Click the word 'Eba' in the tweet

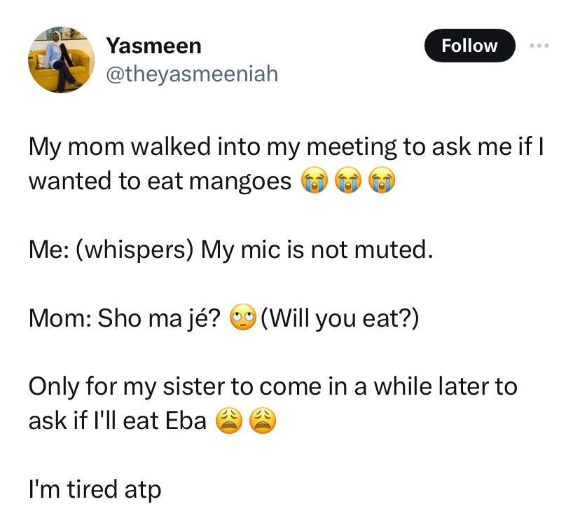[x=186, y=421]
